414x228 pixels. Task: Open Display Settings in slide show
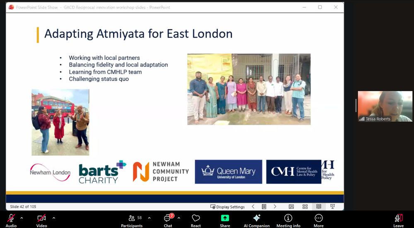click(x=228, y=207)
